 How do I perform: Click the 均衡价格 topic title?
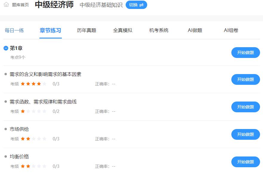[x=19, y=156]
